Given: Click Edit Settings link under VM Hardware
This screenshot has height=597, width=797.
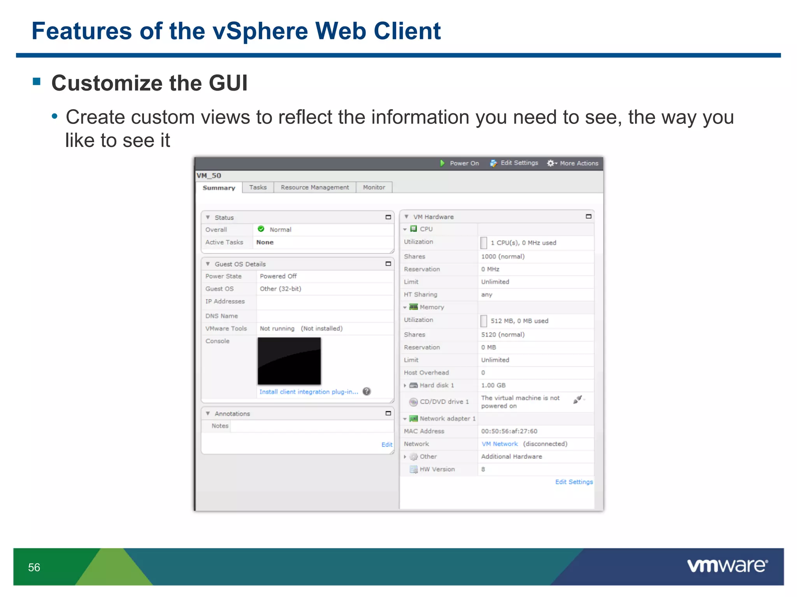Looking at the screenshot, I should (574, 482).
